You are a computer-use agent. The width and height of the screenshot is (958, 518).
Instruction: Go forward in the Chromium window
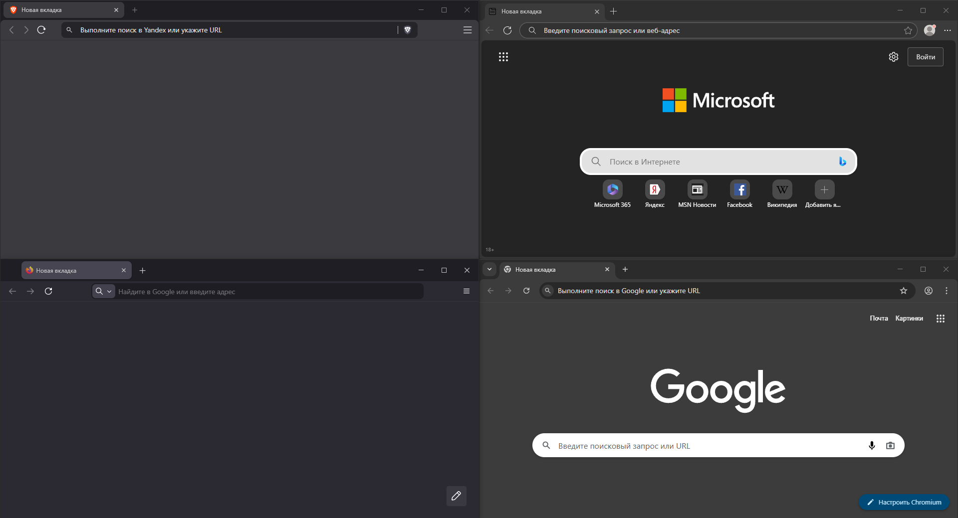coord(508,291)
